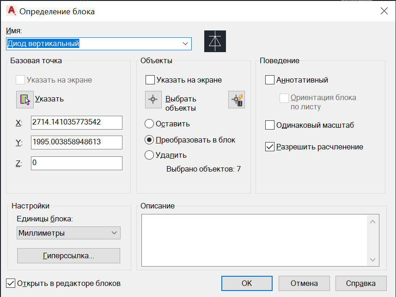Click the Select objects crosshair icon
Viewport: 396px width, 297px height.
[x=153, y=100]
